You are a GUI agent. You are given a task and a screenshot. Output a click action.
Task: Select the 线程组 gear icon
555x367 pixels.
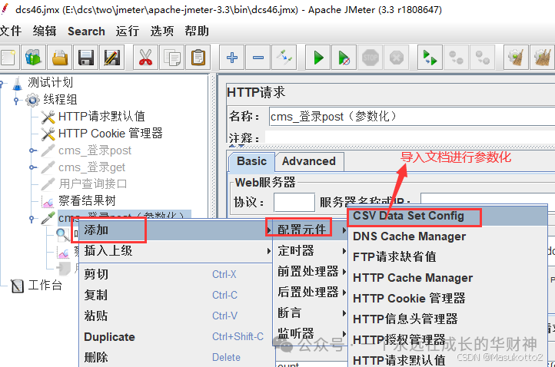point(32,100)
